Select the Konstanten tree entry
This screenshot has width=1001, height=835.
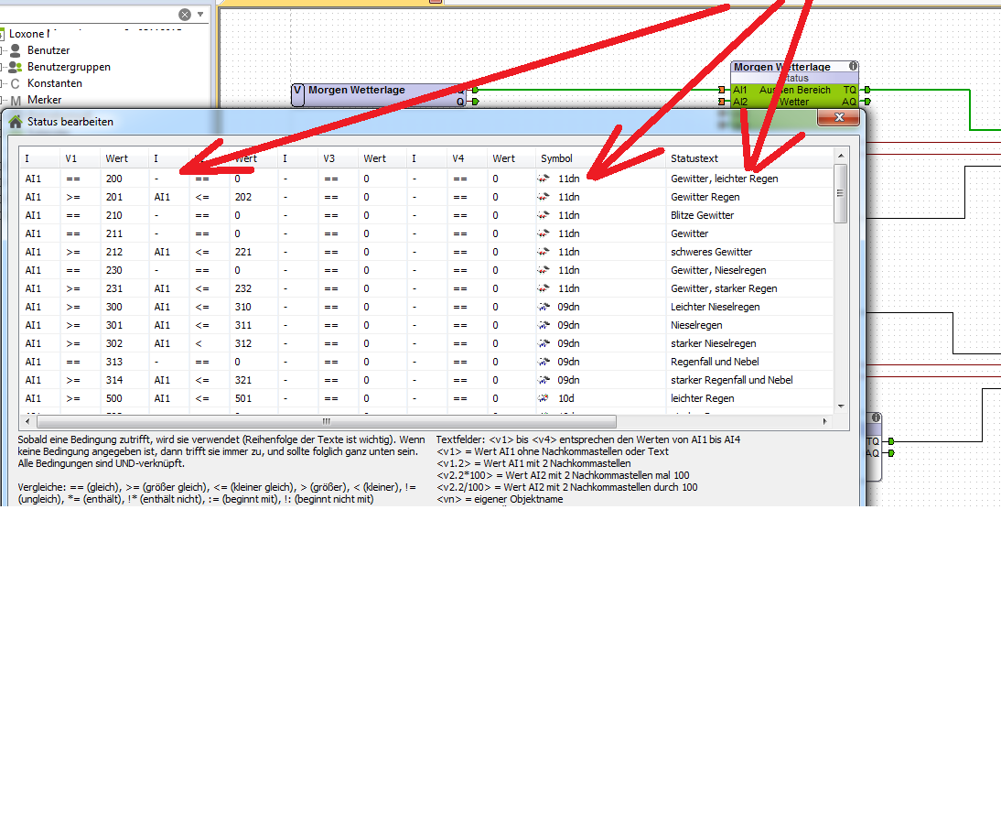click(x=55, y=83)
